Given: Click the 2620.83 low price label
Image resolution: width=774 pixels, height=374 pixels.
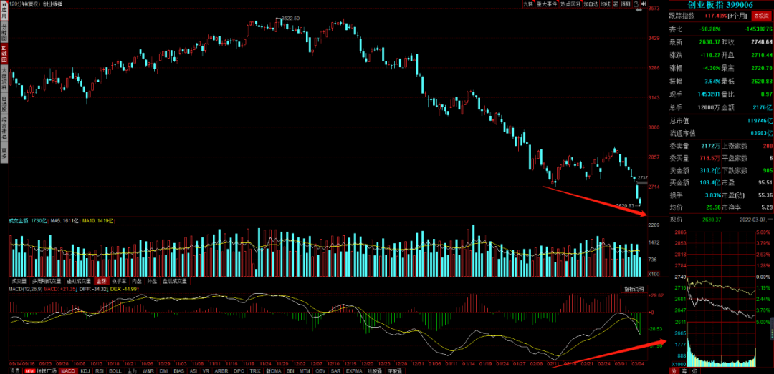Looking at the screenshot, I should (626, 205).
